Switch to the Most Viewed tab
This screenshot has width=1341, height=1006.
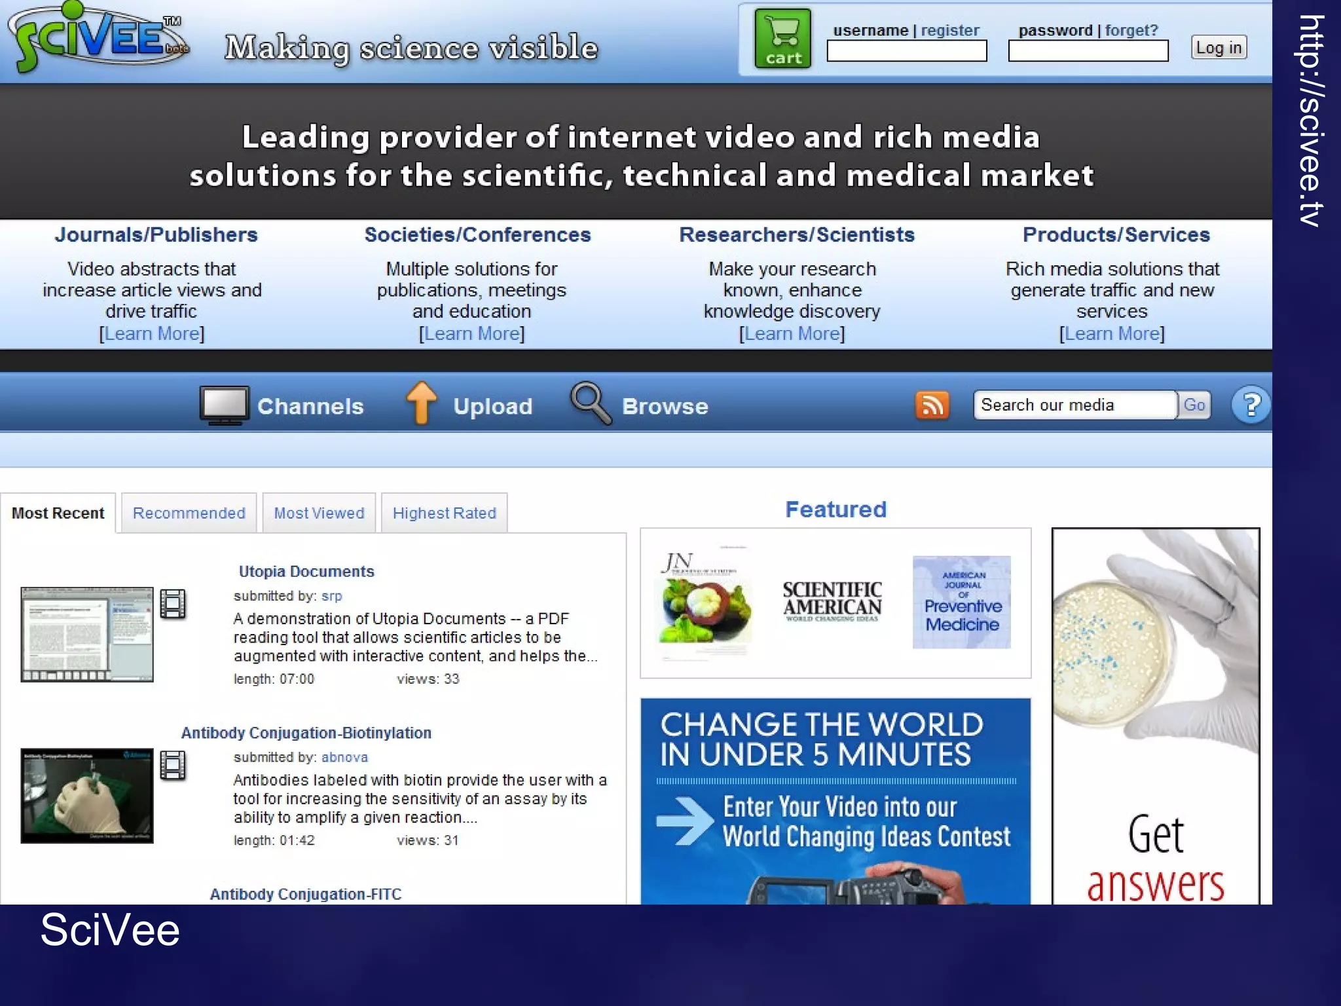click(319, 513)
